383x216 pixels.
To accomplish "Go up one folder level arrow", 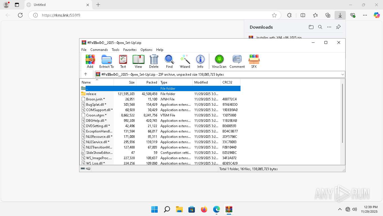I will [86, 74].
